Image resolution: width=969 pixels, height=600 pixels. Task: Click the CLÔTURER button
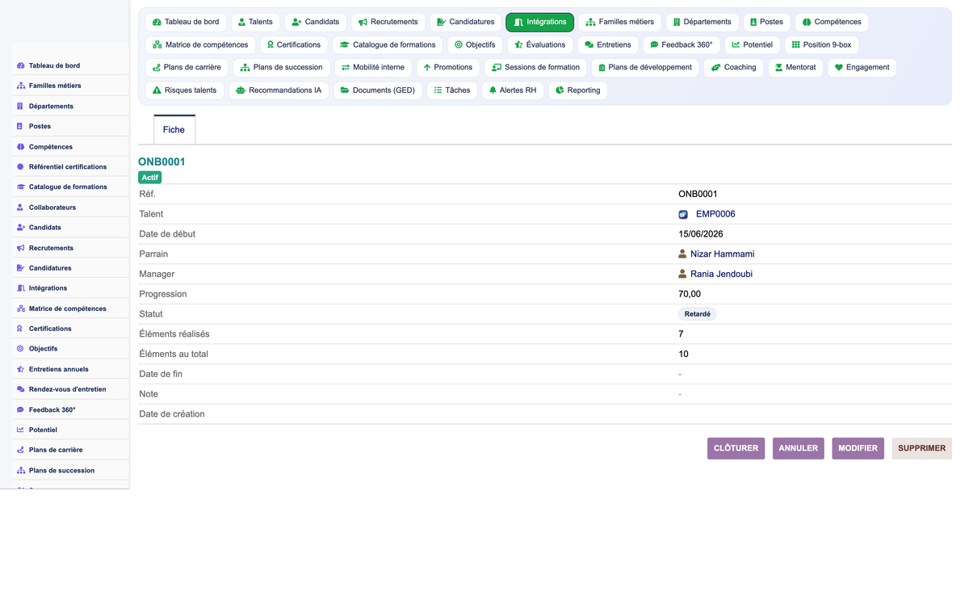pyautogui.click(x=736, y=448)
